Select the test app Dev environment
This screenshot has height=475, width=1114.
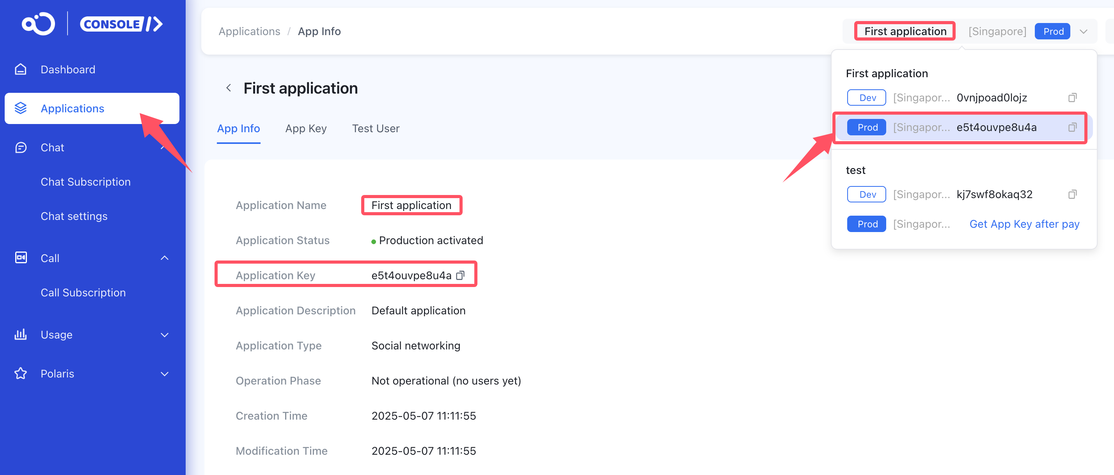(867, 195)
